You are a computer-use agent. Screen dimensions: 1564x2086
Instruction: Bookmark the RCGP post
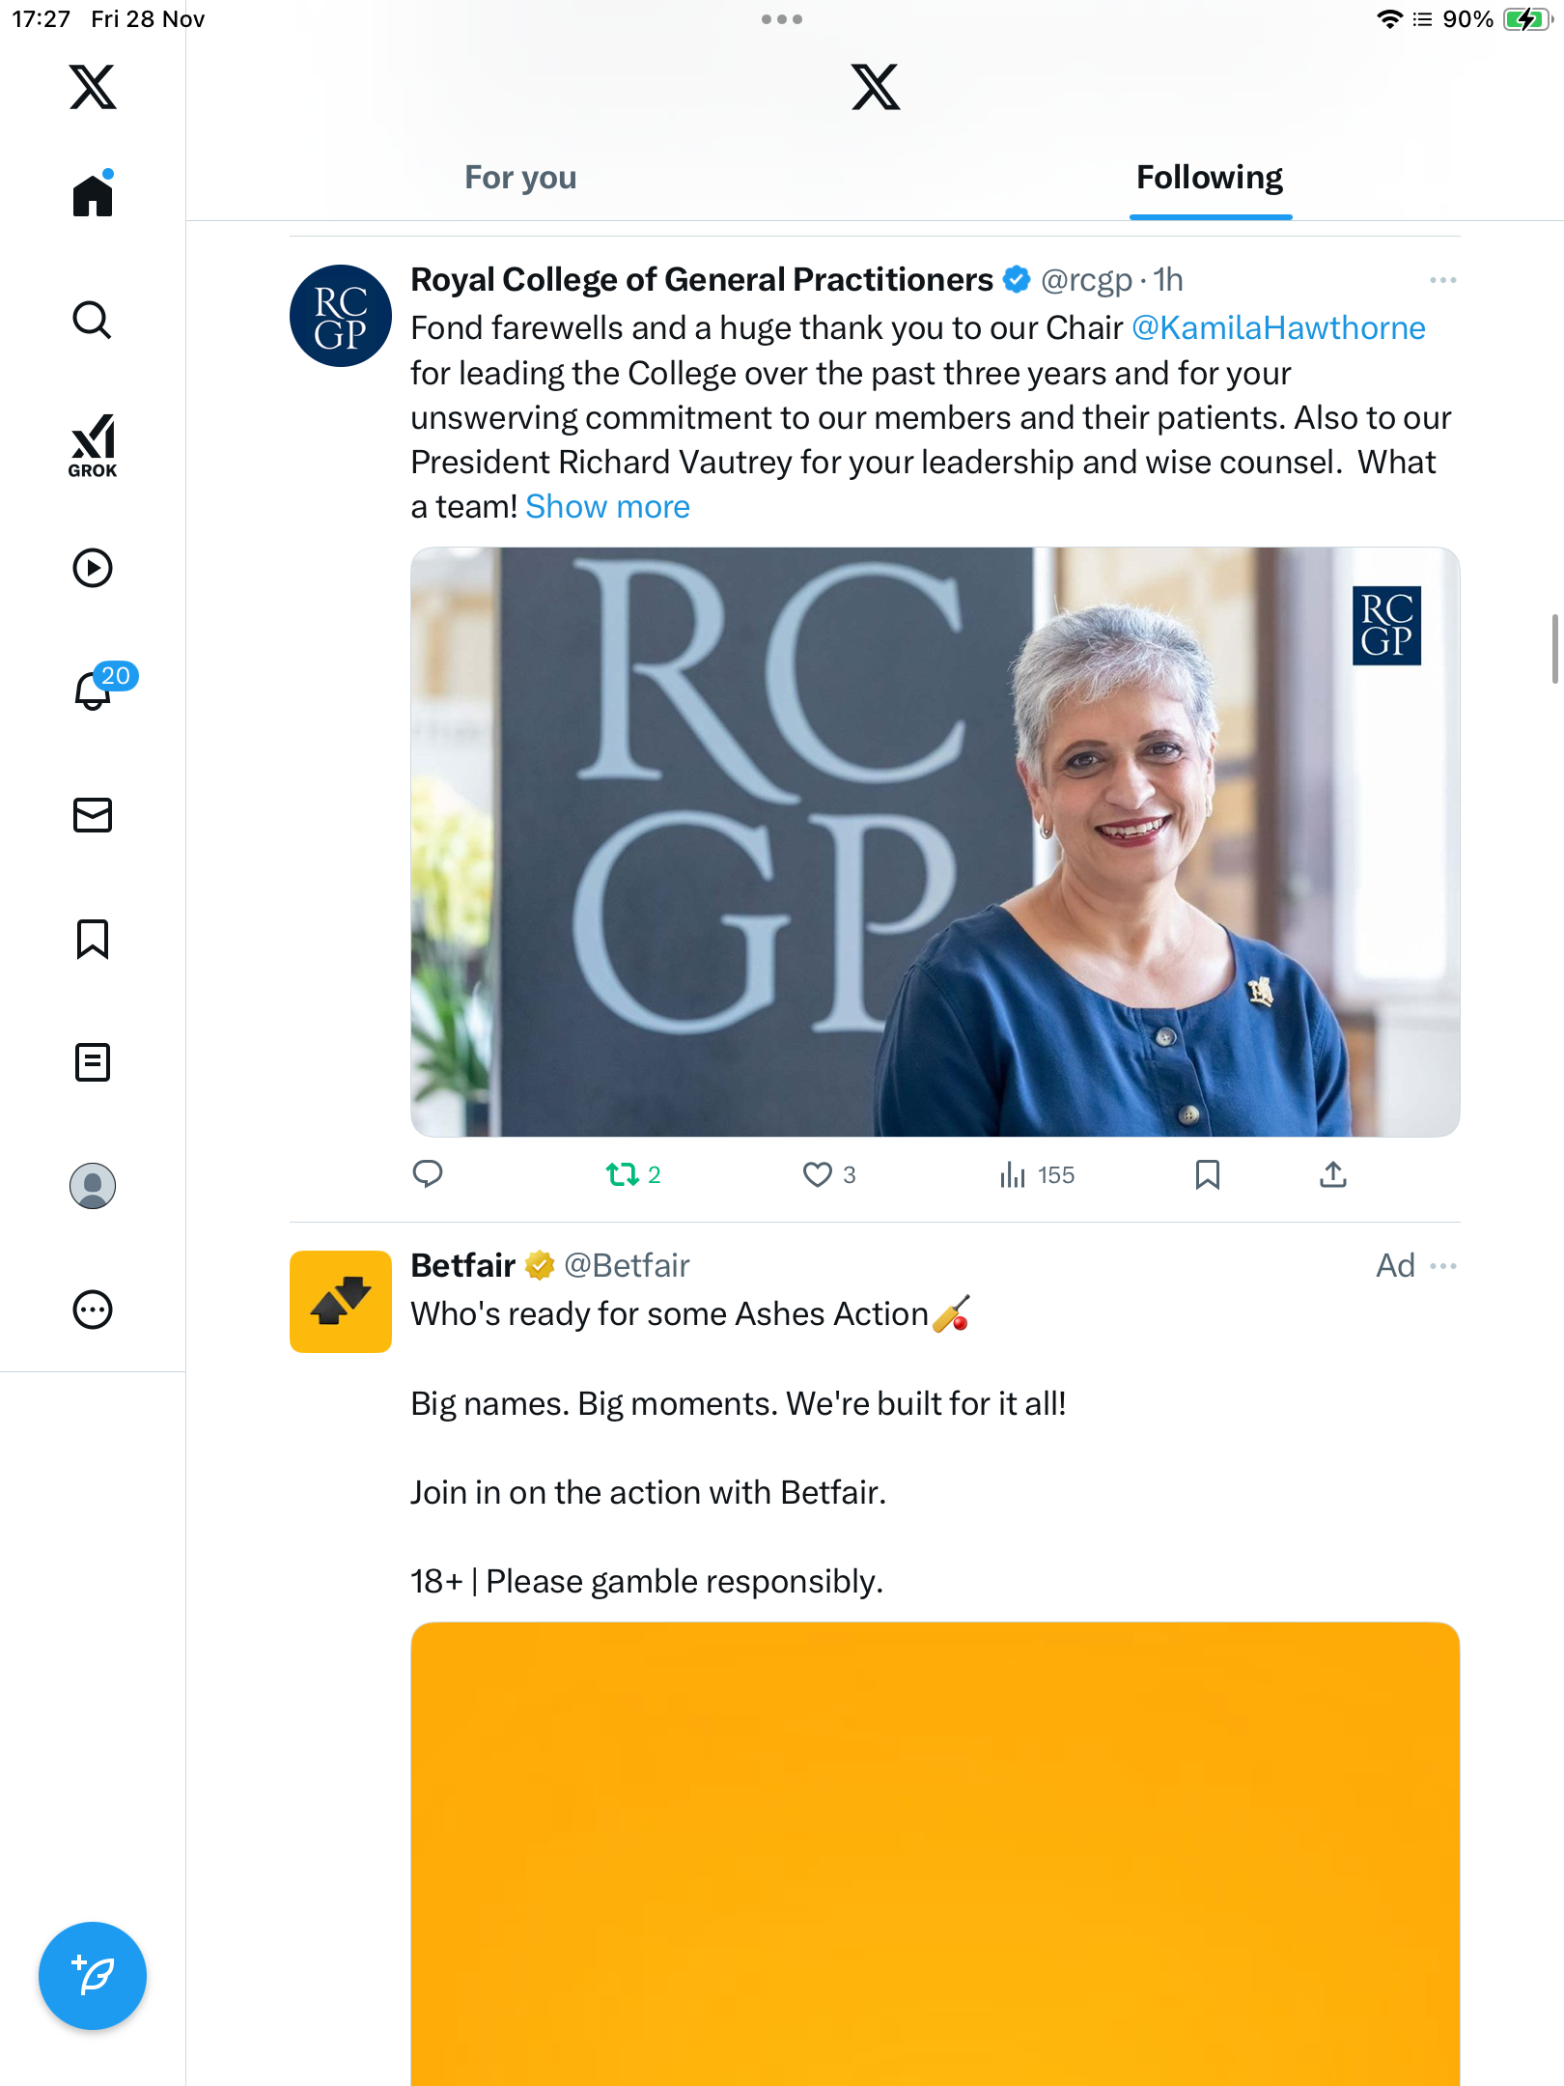pos(1207,1174)
